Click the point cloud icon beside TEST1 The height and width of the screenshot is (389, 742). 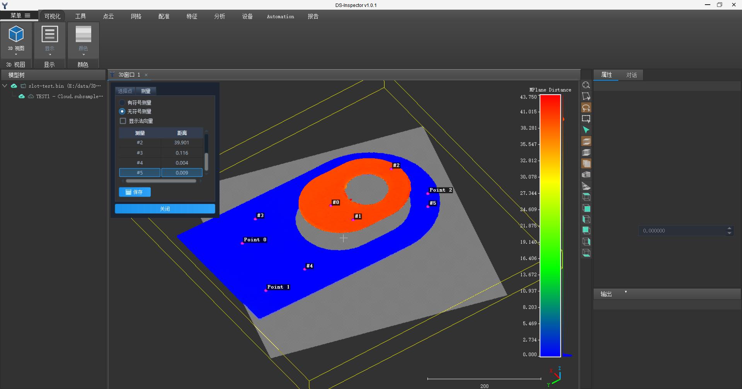(31, 96)
